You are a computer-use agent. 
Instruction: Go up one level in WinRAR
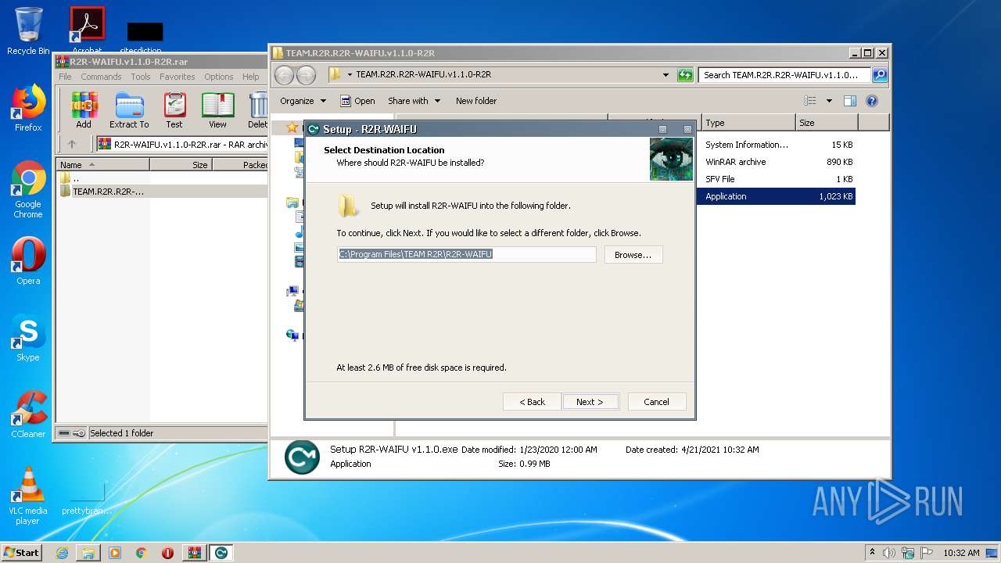72,144
